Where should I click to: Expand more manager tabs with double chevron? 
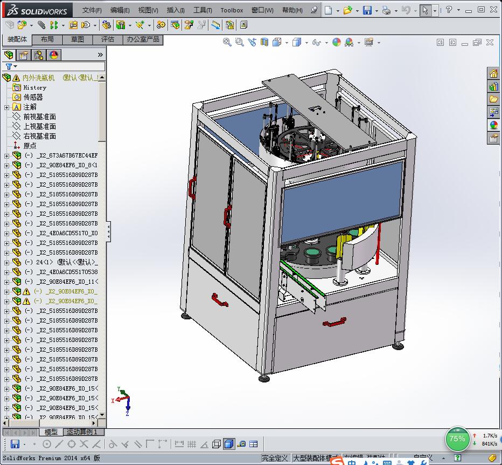click(x=100, y=55)
